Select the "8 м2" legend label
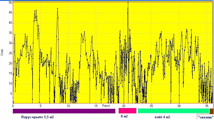This screenshot has height=120, width=214. coord(124,116)
